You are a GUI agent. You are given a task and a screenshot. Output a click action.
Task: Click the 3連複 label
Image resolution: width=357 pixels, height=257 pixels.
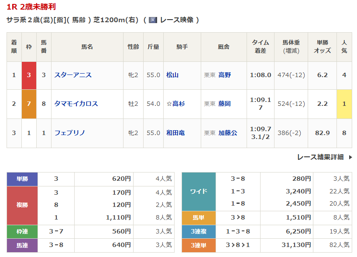click(199, 232)
